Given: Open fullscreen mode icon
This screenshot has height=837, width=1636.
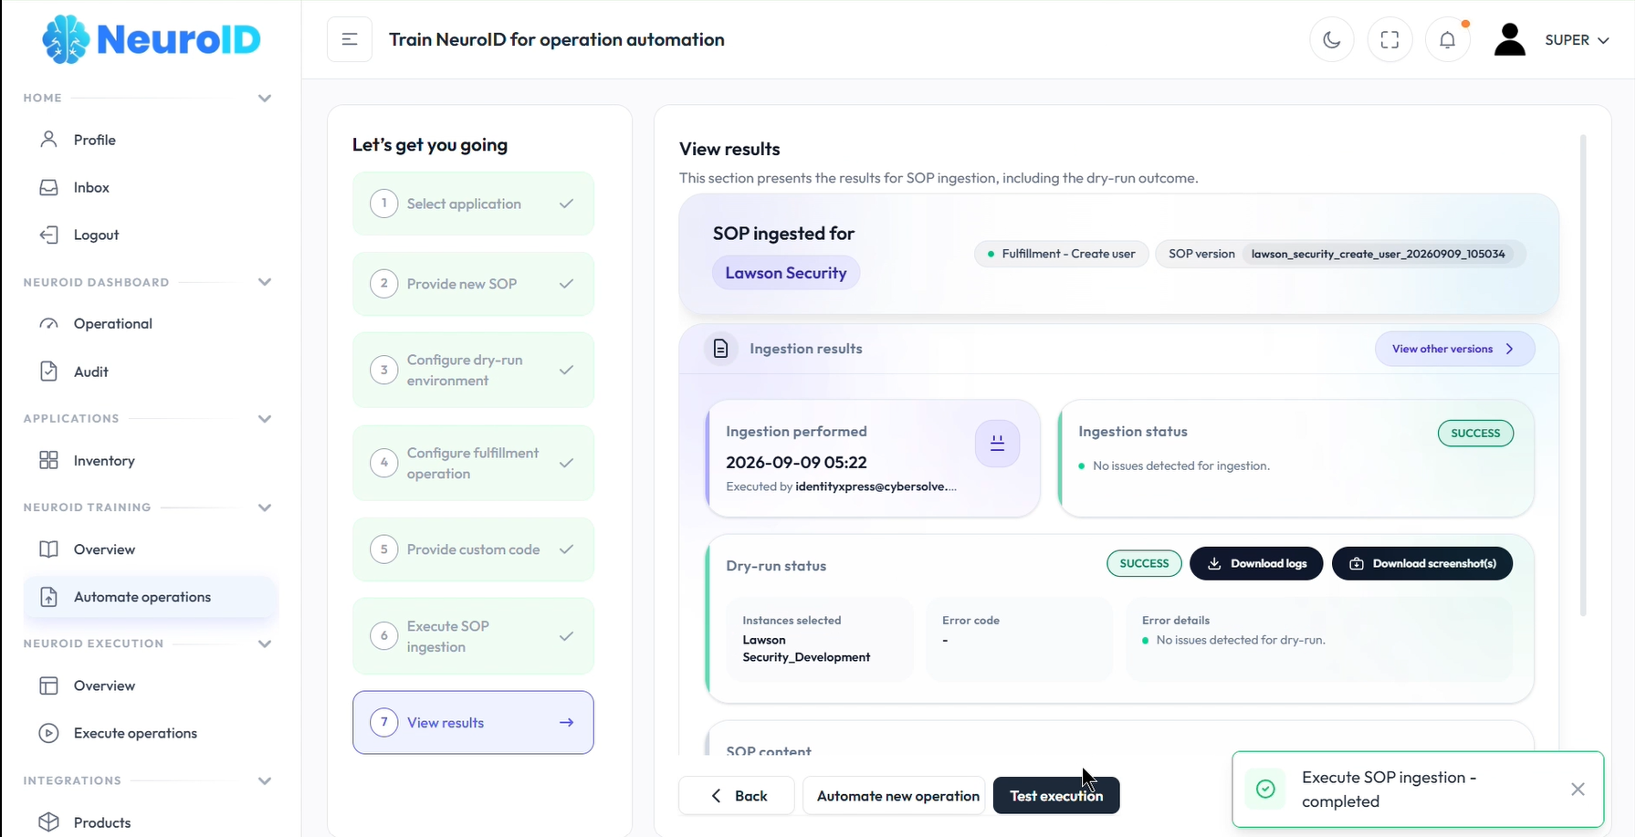Looking at the screenshot, I should (x=1390, y=40).
